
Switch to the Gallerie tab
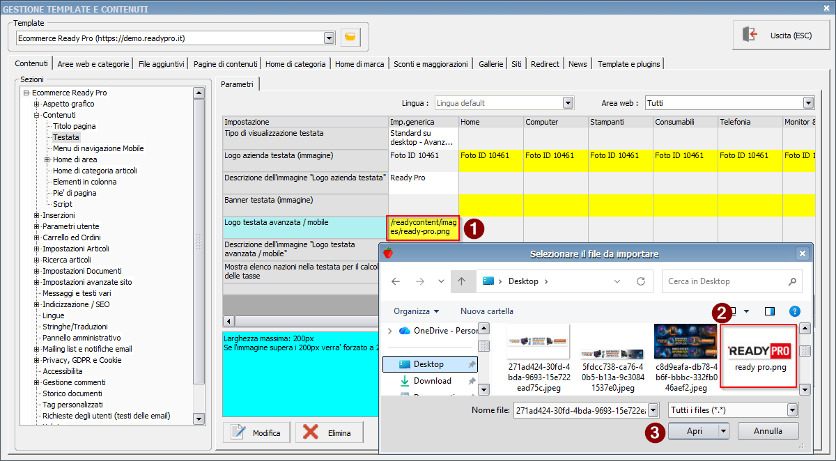[x=490, y=63]
